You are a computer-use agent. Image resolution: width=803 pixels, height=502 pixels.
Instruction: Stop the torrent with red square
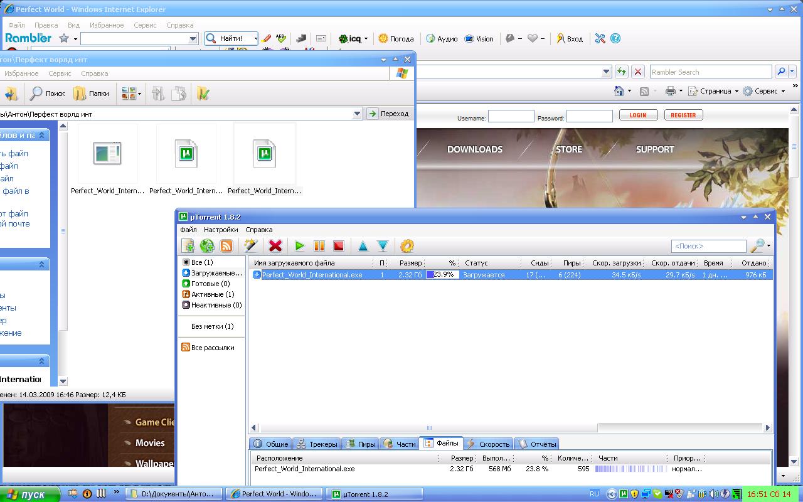(x=338, y=246)
